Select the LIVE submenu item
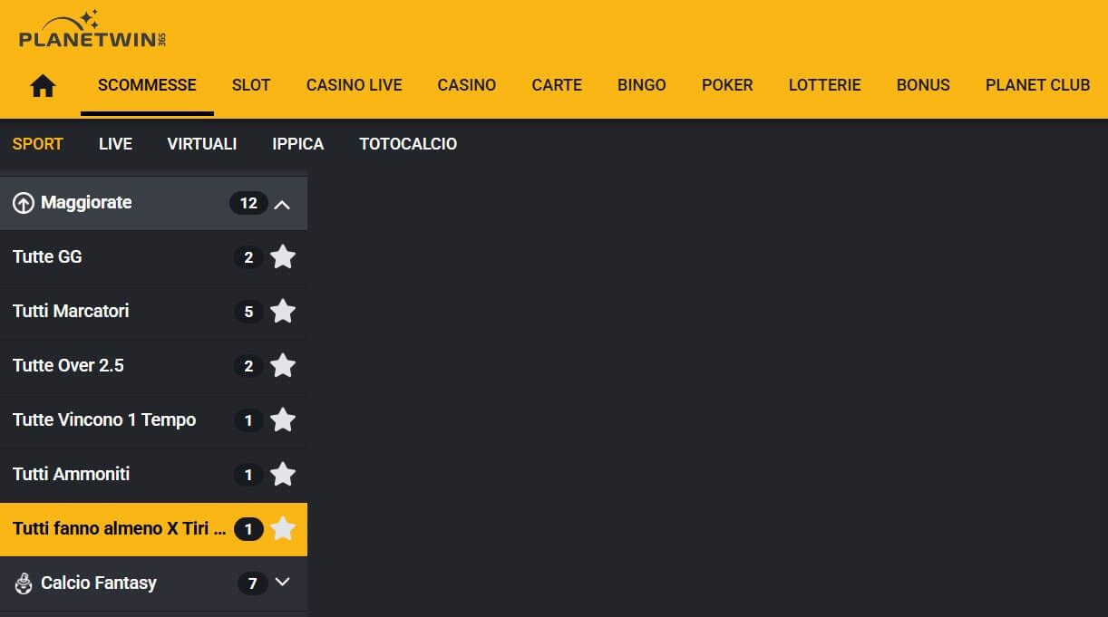 click(x=115, y=144)
